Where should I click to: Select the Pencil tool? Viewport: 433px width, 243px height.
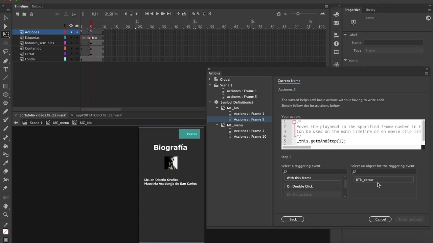pos(6,111)
